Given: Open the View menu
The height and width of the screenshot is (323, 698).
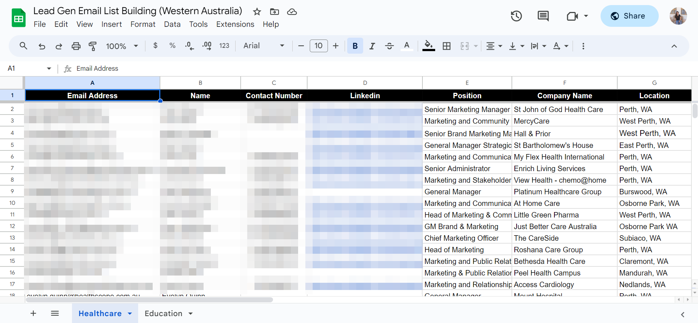Looking at the screenshot, I should coord(85,24).
